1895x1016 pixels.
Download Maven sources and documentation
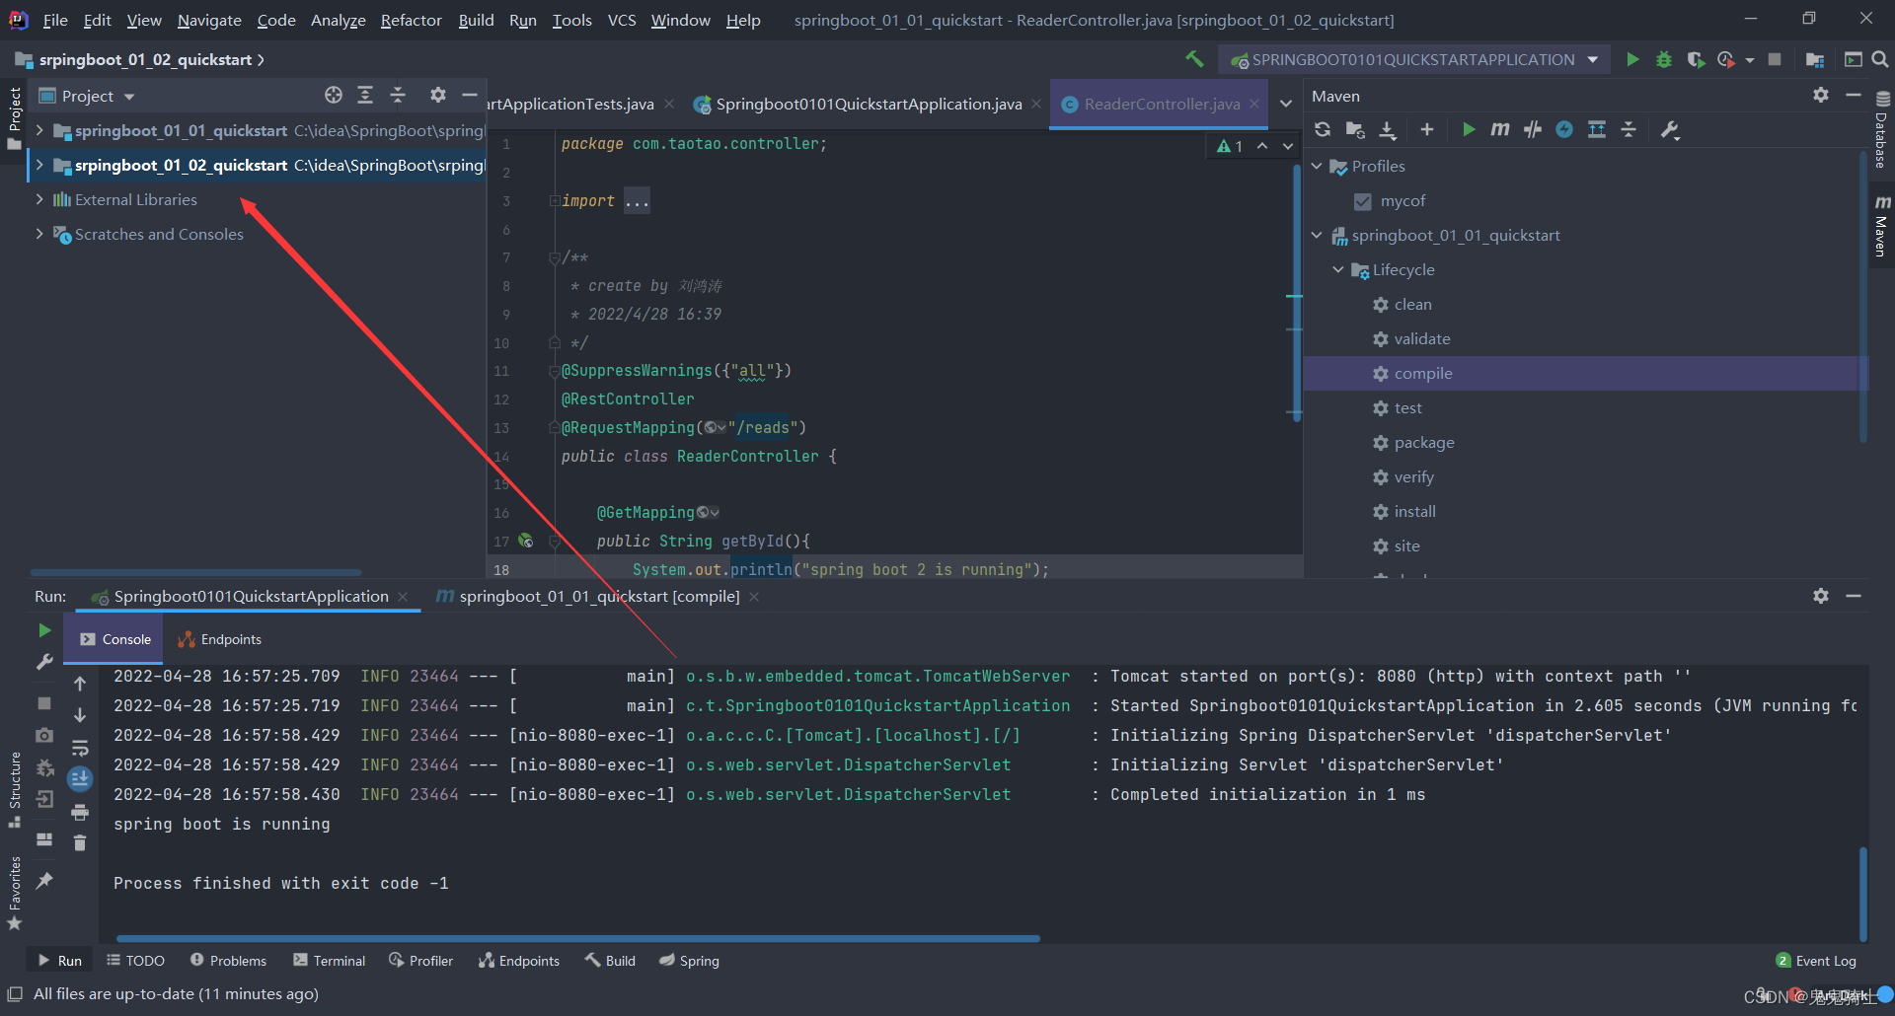(x=1388, y=129)
